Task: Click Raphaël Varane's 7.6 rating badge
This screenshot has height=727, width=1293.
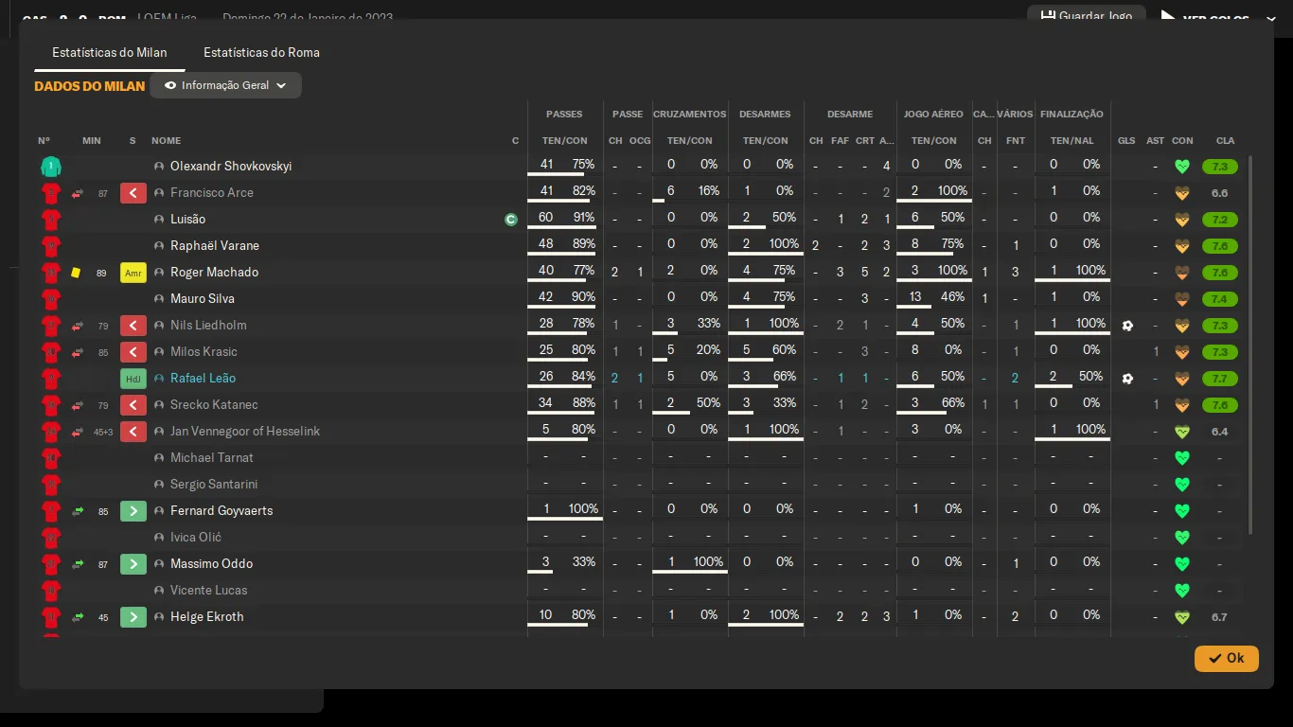Action: click(1219, 246)
